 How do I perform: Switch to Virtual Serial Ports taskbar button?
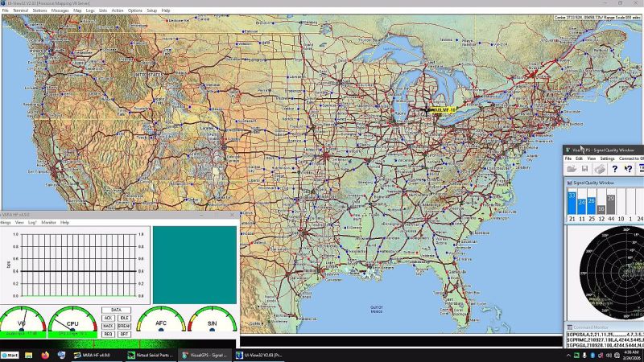(x=148, y=355)
